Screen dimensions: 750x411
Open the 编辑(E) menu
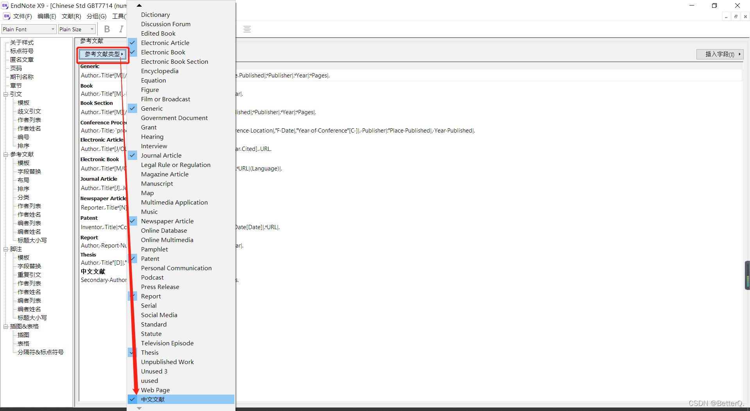pos(46,16)
